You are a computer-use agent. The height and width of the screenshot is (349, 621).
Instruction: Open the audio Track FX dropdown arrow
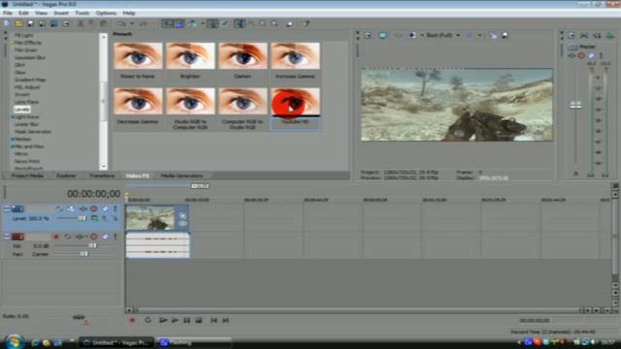pos(86,237)
